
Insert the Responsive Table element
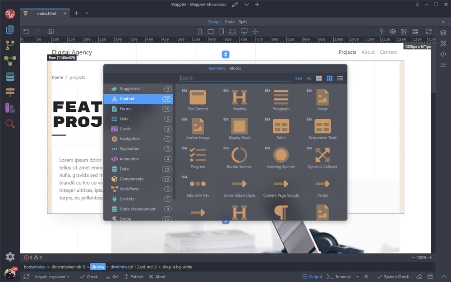322,129
